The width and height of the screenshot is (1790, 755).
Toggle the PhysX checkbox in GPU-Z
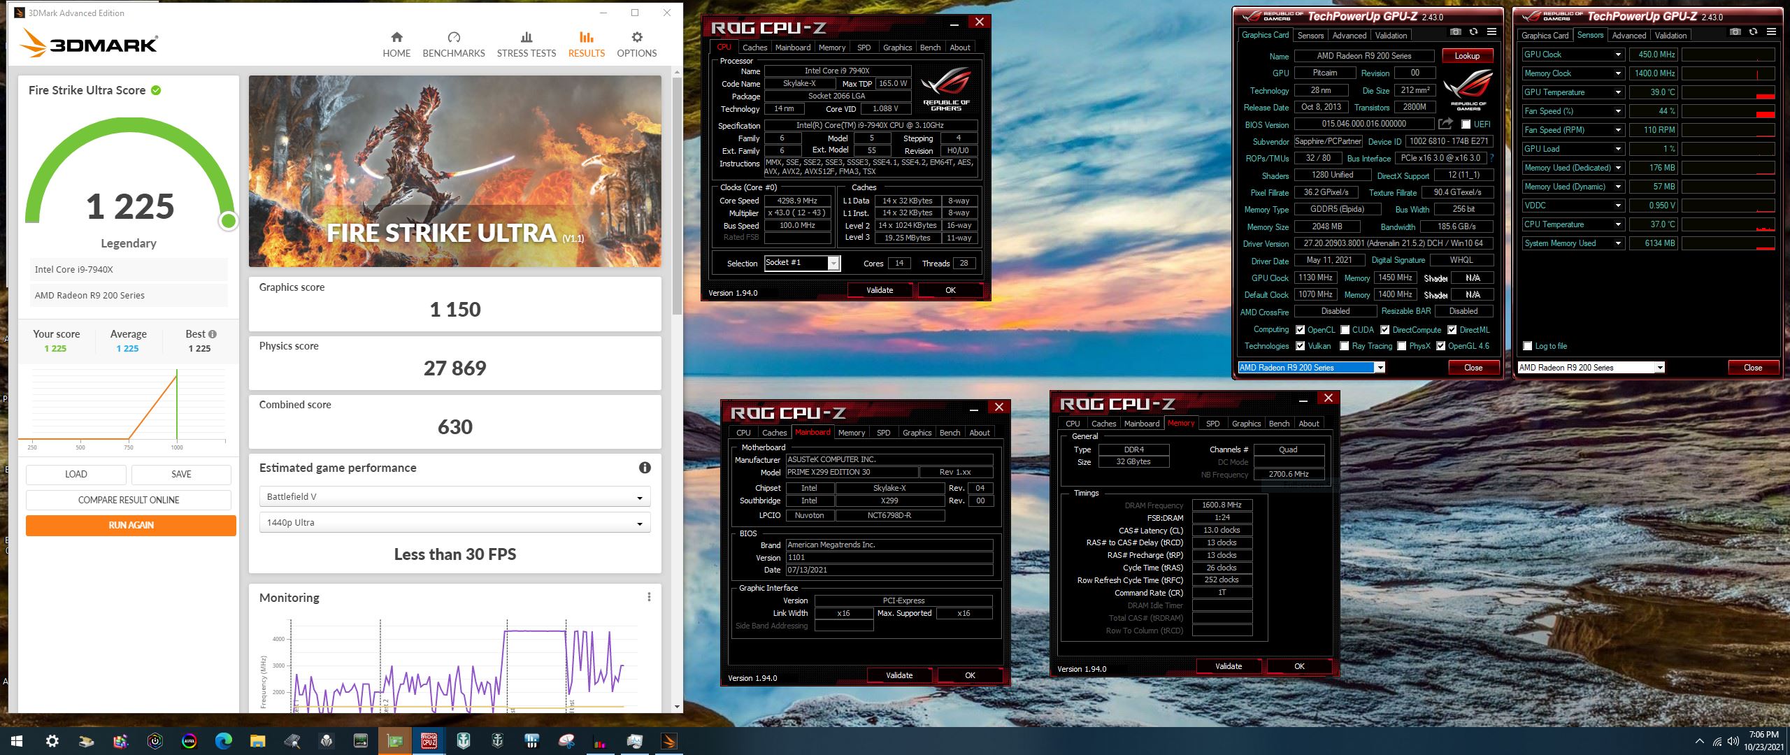tap(1401, 346)
